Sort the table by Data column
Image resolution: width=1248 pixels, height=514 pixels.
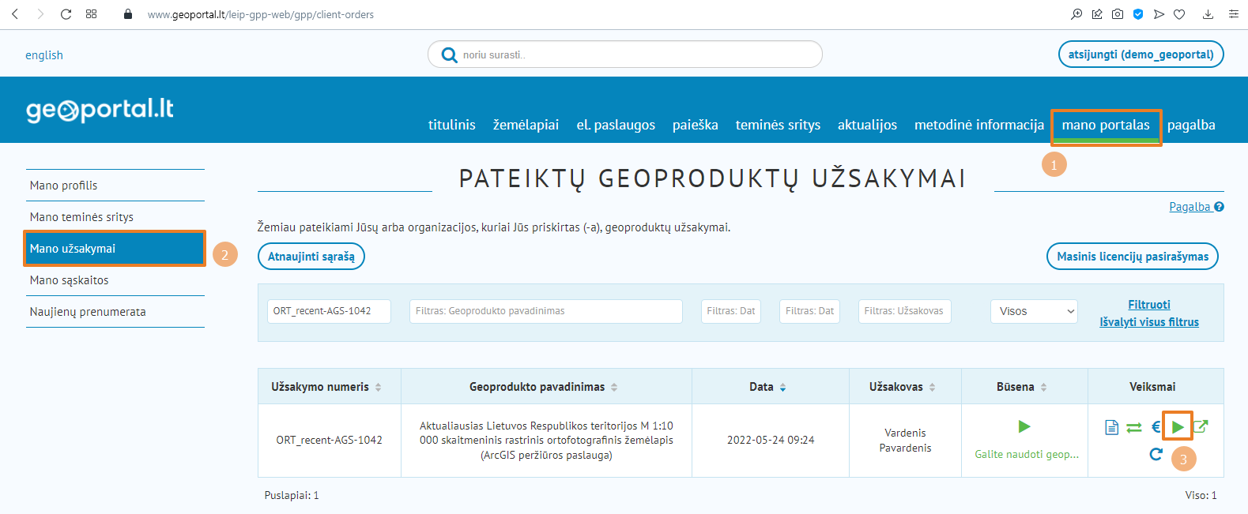(x=782, y=387)
